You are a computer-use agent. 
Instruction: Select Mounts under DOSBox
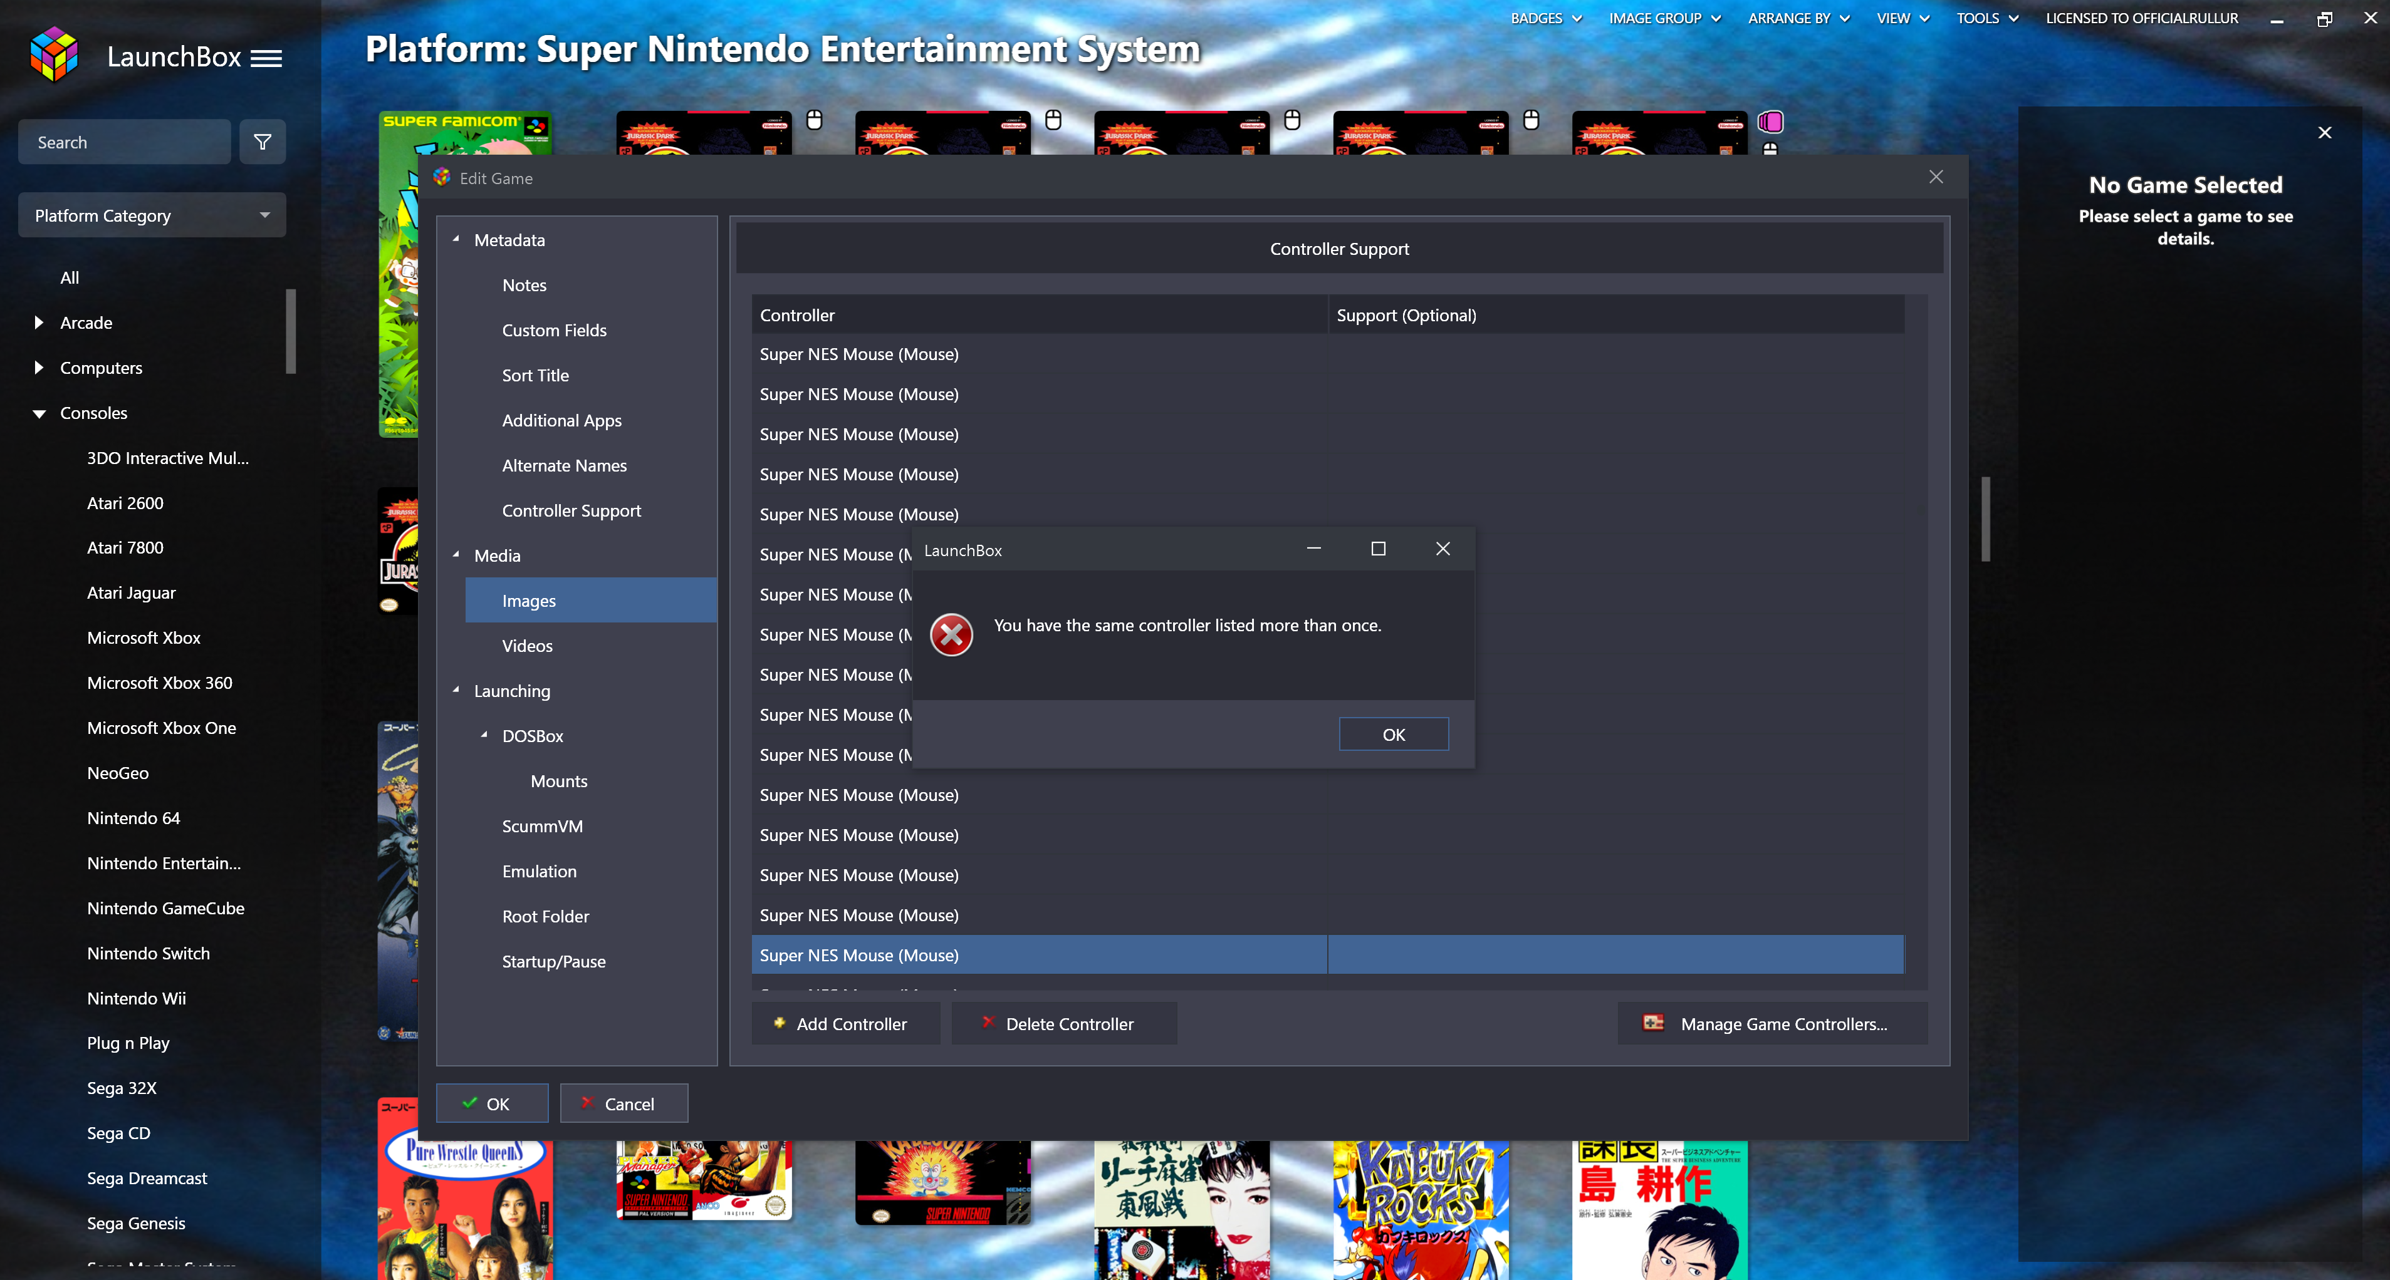(x=558, y=780)
